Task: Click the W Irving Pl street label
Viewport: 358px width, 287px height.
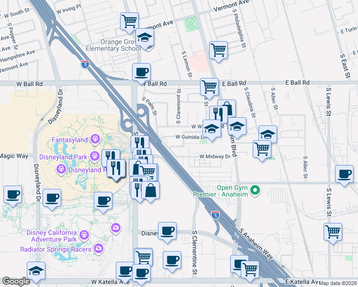Action: (69, 9)
